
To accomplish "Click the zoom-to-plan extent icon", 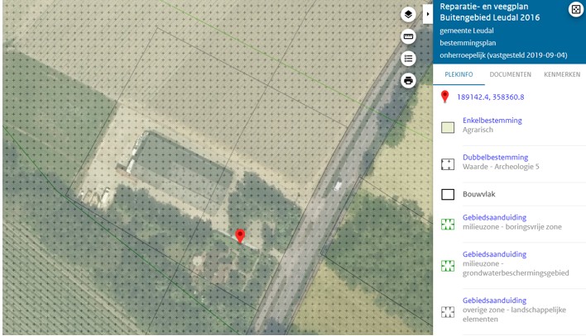I will (x=576, y=9).
